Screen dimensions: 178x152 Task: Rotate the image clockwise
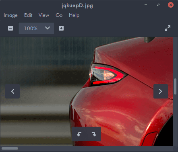point(94,134)
